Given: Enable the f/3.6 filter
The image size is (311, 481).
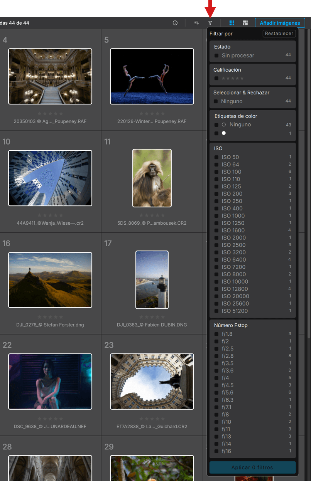Looking at the screenshot, I should pyautogui.click(x=216, y=371).
